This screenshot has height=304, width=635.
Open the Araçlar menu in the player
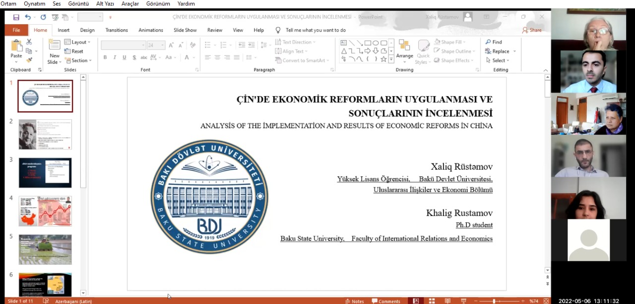click(130, 3)
